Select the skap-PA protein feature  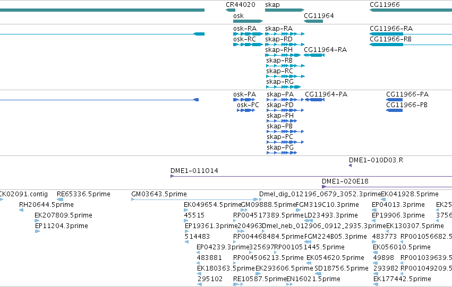[x=285, y=100]
